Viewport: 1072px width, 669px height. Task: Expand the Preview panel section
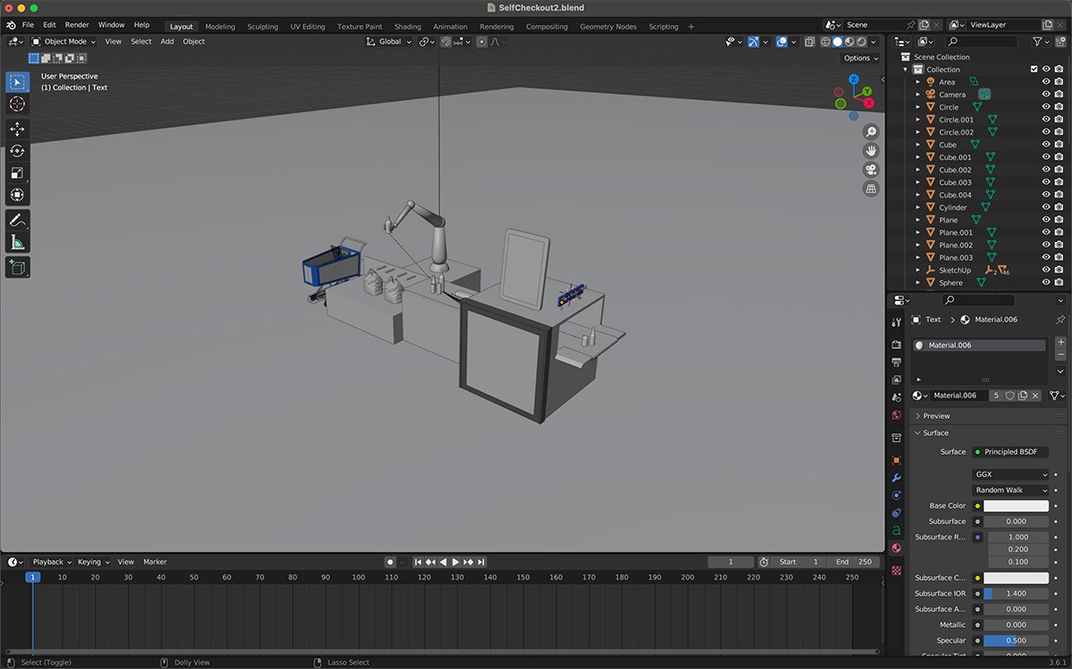coord(936,416)
